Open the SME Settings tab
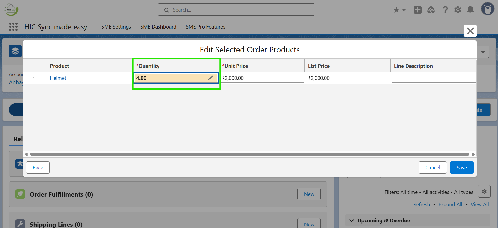The width and height of the screenshot is (498, 228). tap(116, 27)
